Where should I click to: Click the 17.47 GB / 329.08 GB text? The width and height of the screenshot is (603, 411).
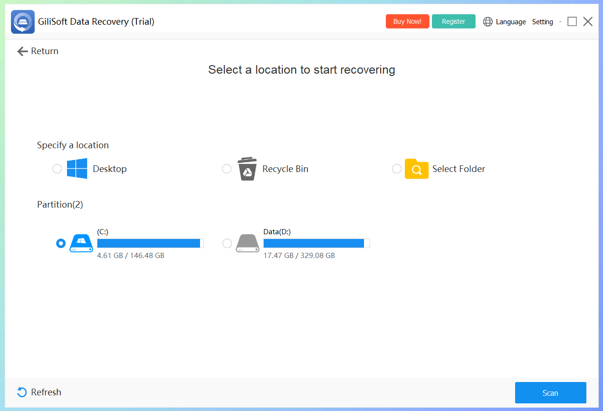[x=299, y=256]
